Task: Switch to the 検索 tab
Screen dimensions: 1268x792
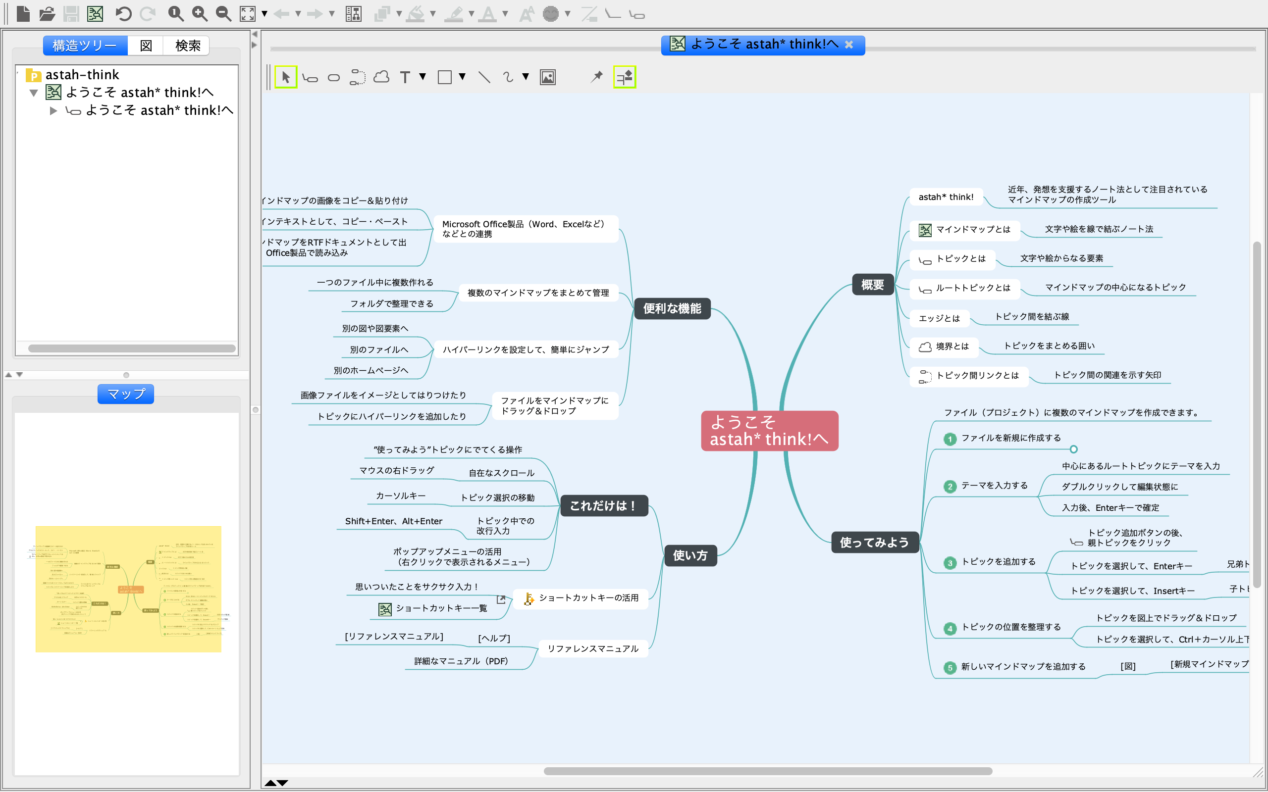Action: click(x=187, y=46)
